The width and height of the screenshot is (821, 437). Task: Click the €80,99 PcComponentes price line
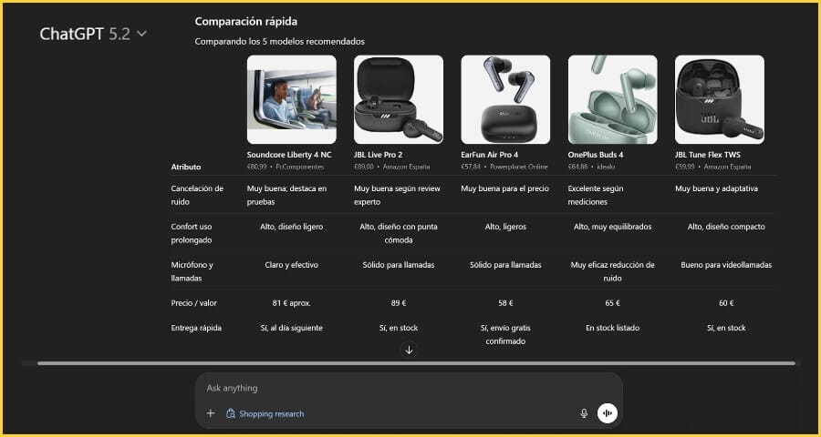click(x=286, y=167)
